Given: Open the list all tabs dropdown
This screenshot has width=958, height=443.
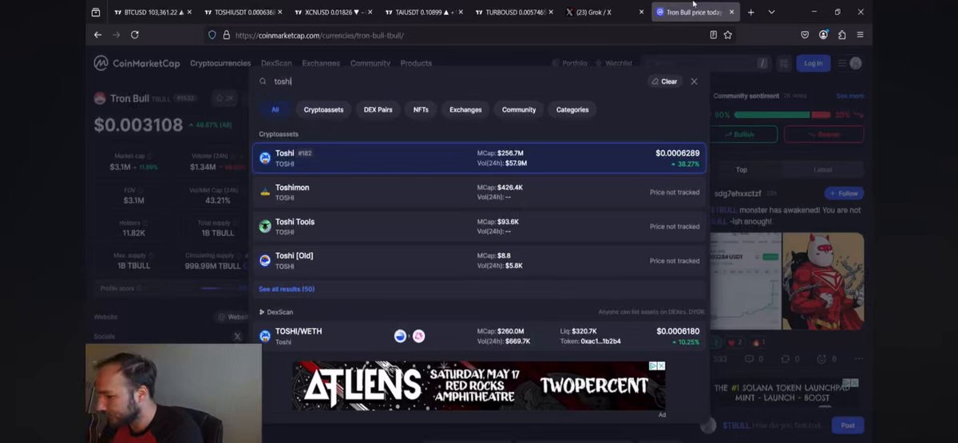Looking at the screenshot, I should click(771, 12).
